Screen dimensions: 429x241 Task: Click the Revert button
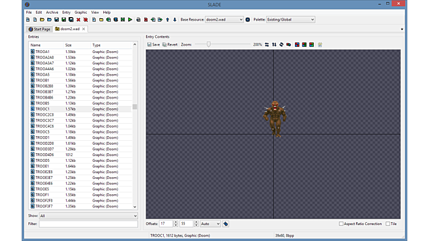coord(170,44)
